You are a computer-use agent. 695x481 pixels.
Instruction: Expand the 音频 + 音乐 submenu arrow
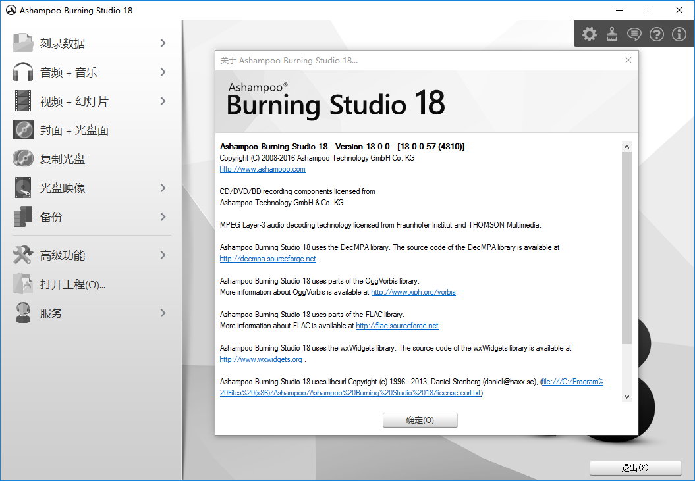(163, 72)
